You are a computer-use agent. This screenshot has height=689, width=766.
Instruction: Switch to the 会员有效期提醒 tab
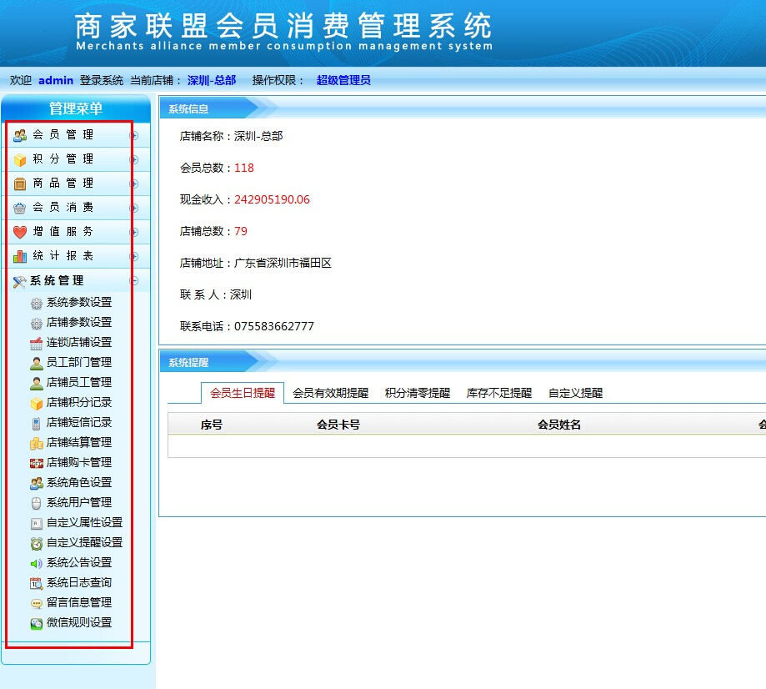330,393
